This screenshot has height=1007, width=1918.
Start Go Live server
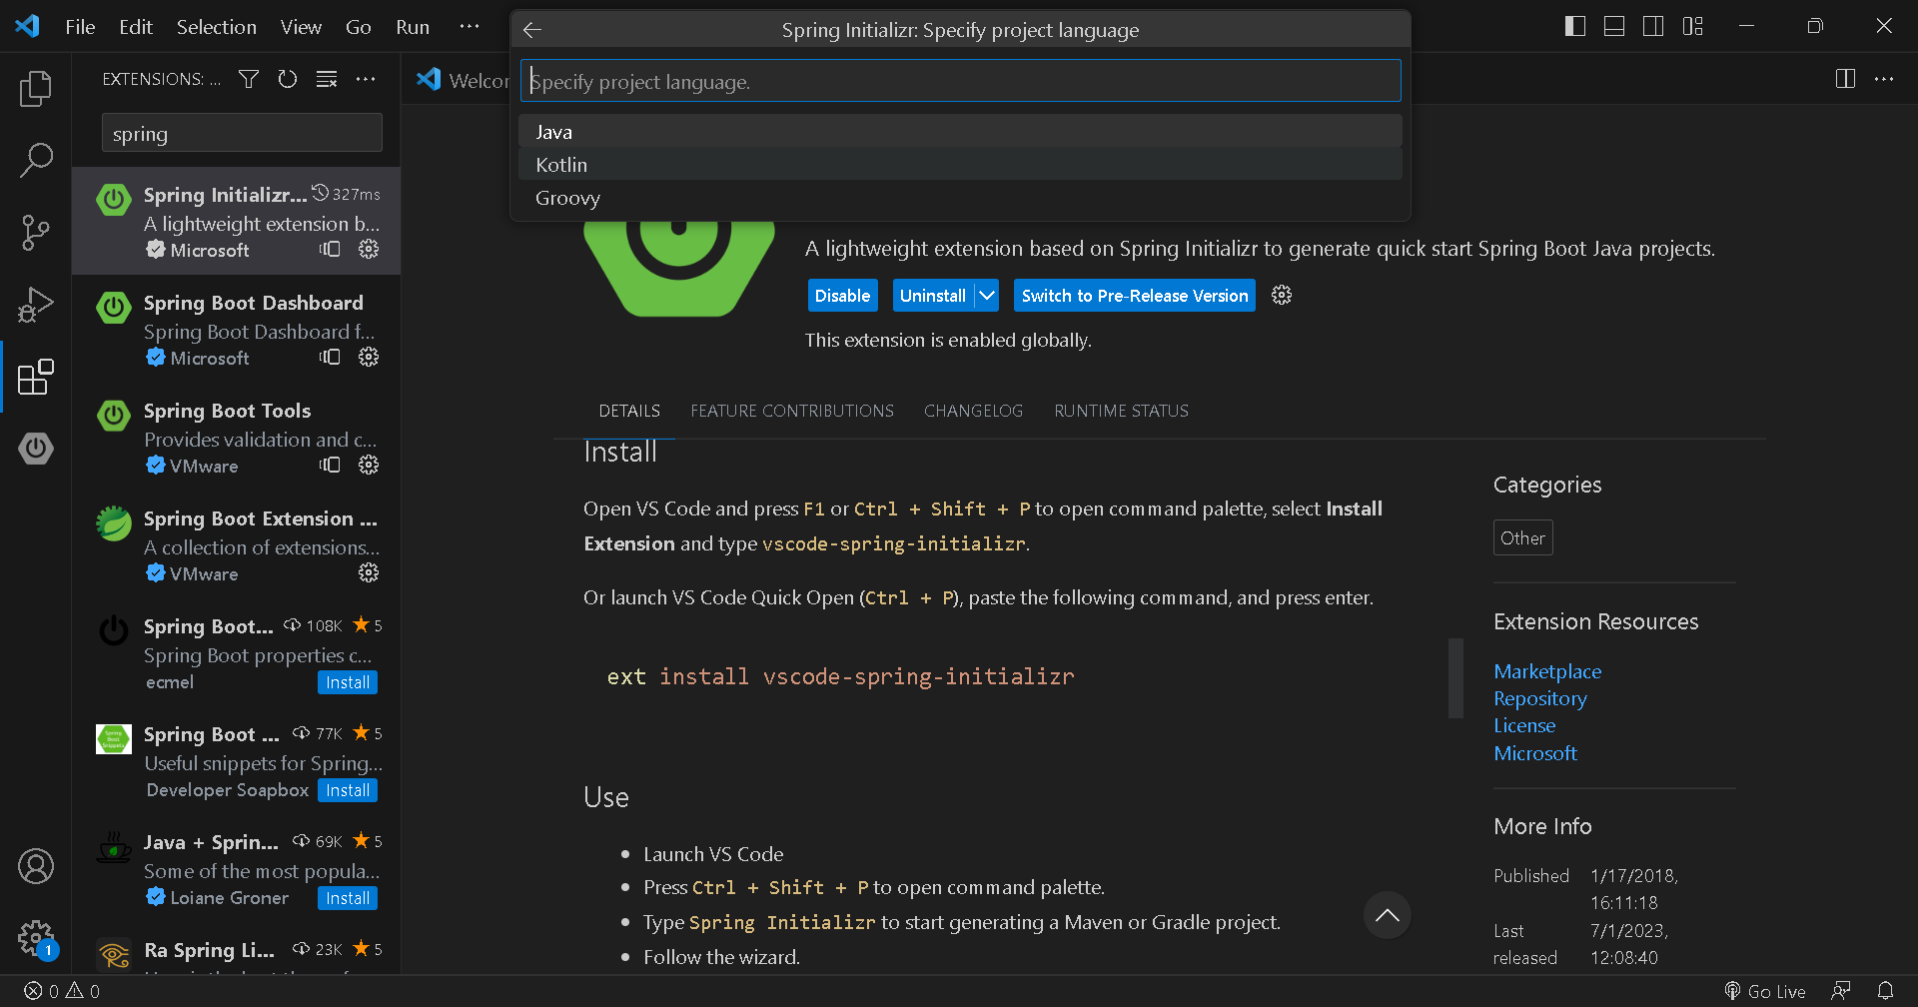click(1765, 991)
